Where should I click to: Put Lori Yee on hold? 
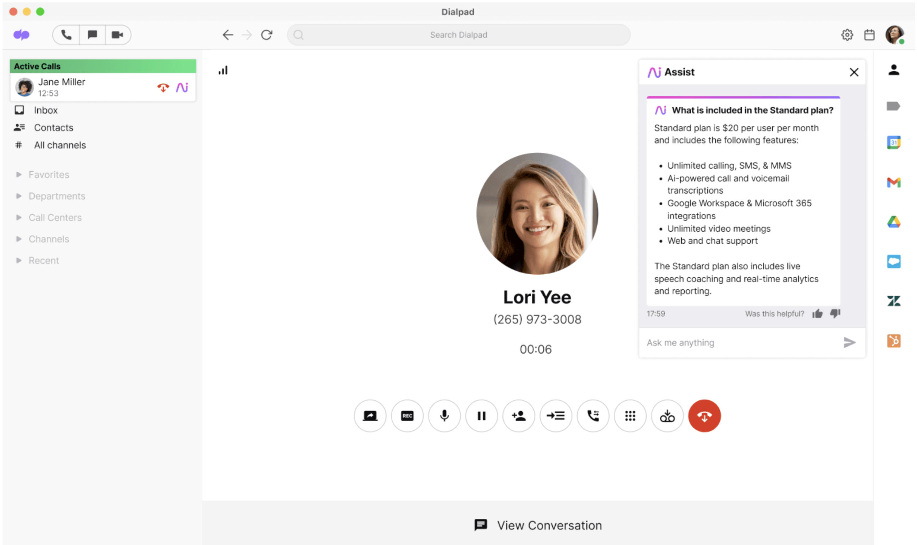482,416
